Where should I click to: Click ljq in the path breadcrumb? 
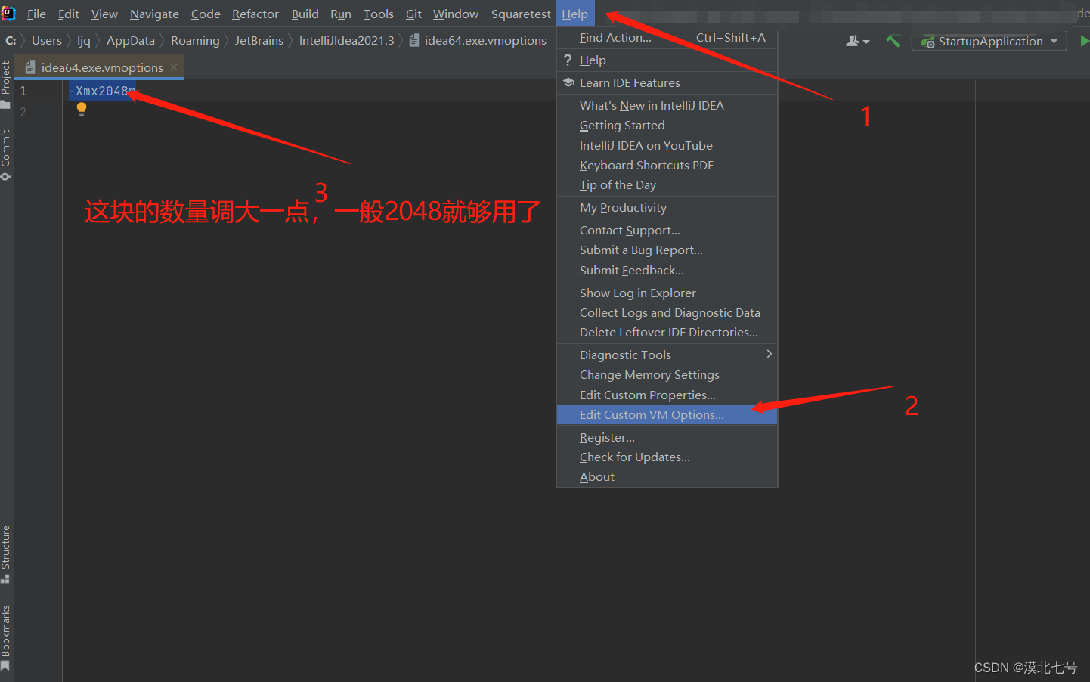click(83, 41)
